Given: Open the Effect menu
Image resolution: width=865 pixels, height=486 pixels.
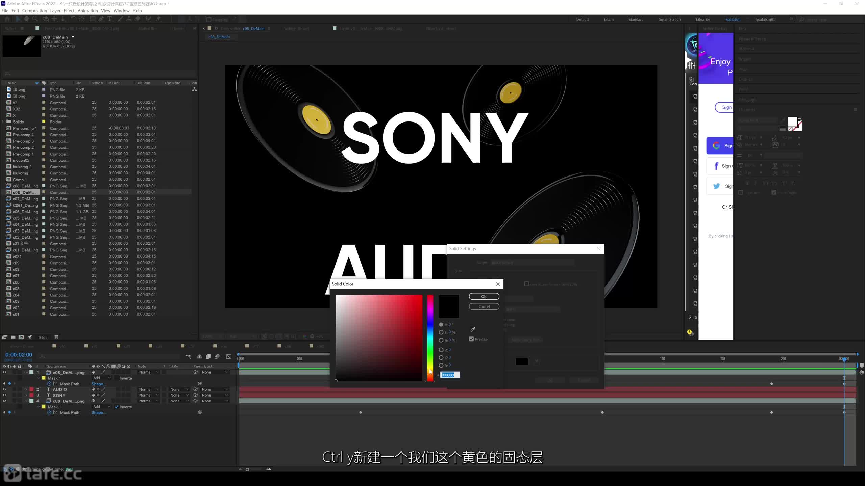Looking at the screenshot, I should tap(69, 11).
